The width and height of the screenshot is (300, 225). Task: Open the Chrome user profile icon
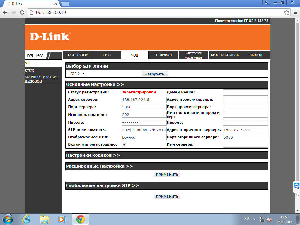(266, 2)
